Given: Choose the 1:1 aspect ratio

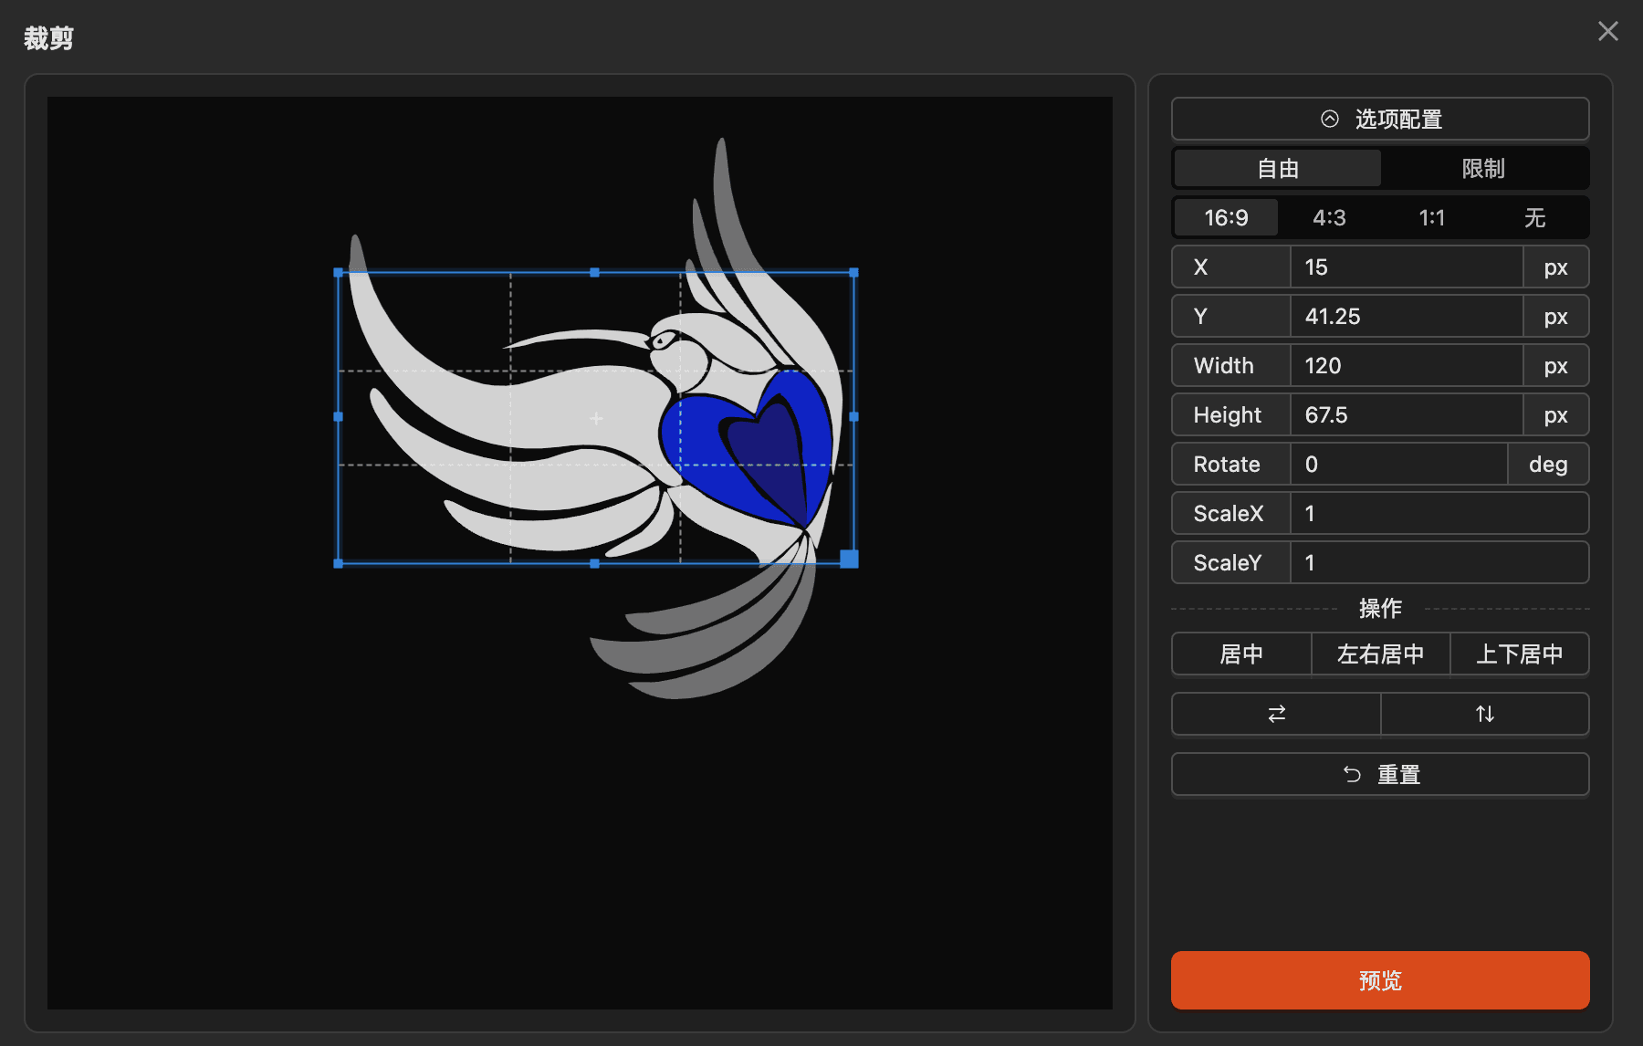Looking at the screenshot, I should click(1432, 217).
